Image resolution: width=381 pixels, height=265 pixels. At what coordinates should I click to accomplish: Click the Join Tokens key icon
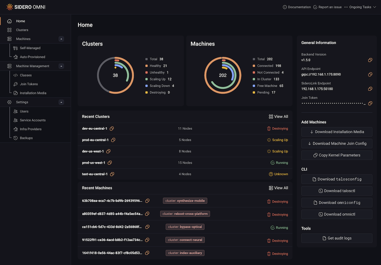[16, 84]
